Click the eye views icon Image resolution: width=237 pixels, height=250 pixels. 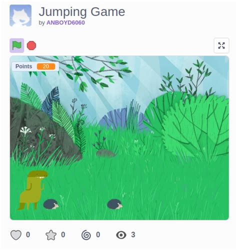tap(121, 235)
